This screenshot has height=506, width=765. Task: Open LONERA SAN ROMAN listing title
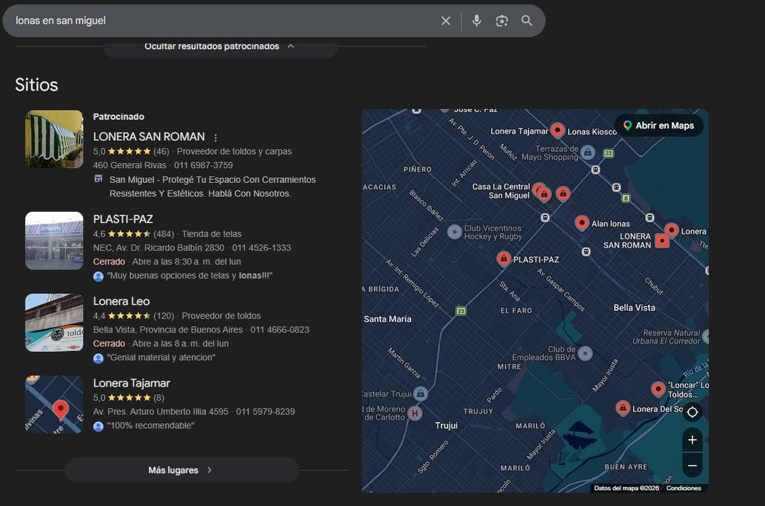149,136
